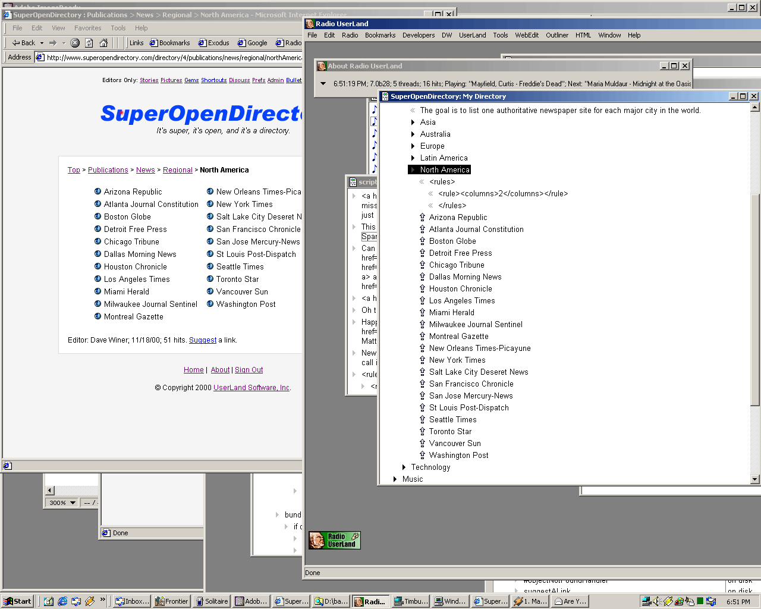Expand the Asia outline node

point(413,123)
